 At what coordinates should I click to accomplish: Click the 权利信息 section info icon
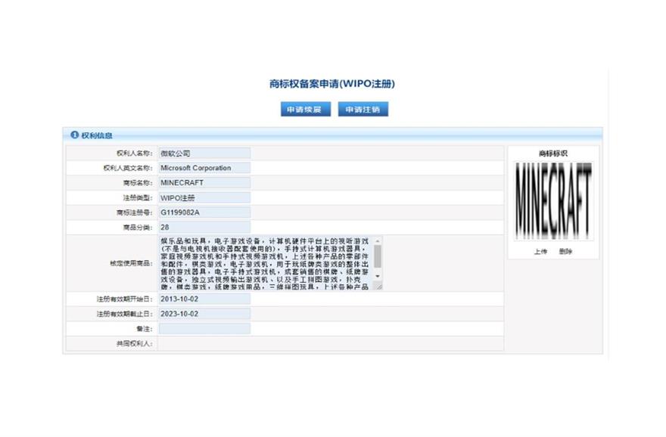(x=74, y=135)
